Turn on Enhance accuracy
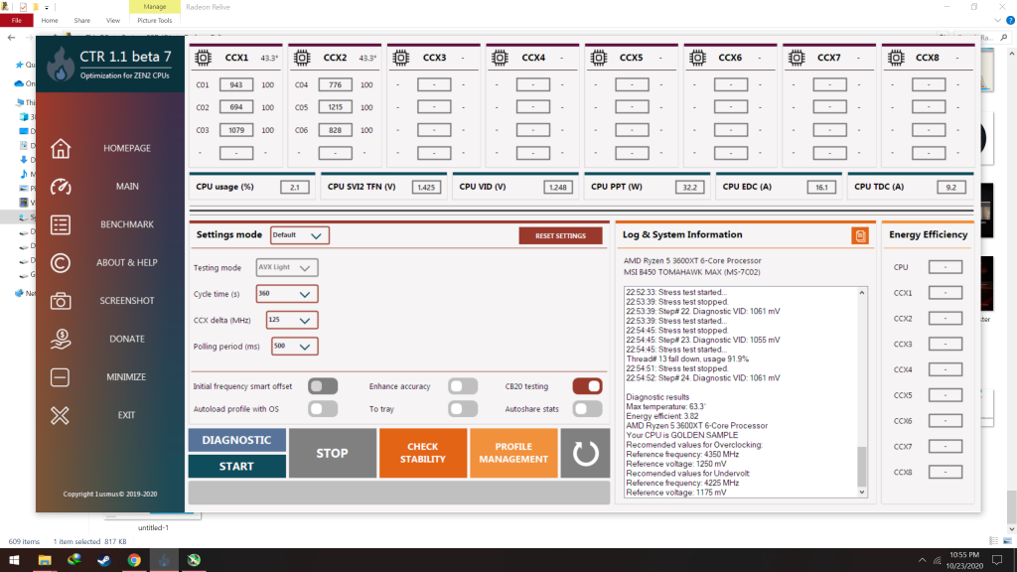Screen dimensions: 1017x572 click(x=462, y=385)
